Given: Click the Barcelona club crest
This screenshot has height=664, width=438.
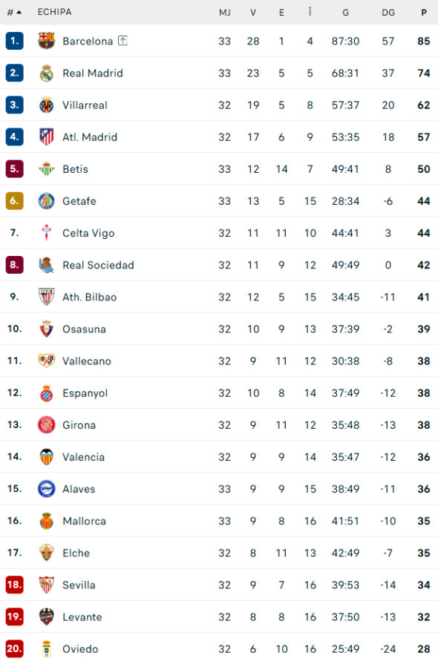Looking at the screenshot, I should 46,41.
